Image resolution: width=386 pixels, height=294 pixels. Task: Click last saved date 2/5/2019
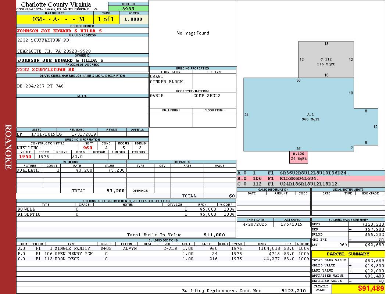point(292,225)
